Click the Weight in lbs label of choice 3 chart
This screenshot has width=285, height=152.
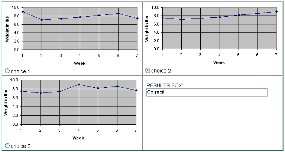click(x=6, y=102)
